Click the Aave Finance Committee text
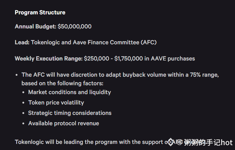 coord(106,42)
